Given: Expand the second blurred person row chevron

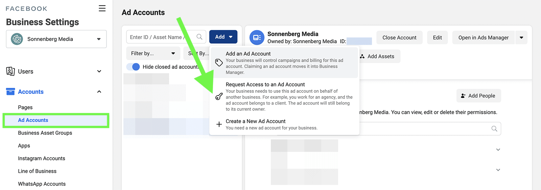Looking at the screenshot, I should click(498, 170).
